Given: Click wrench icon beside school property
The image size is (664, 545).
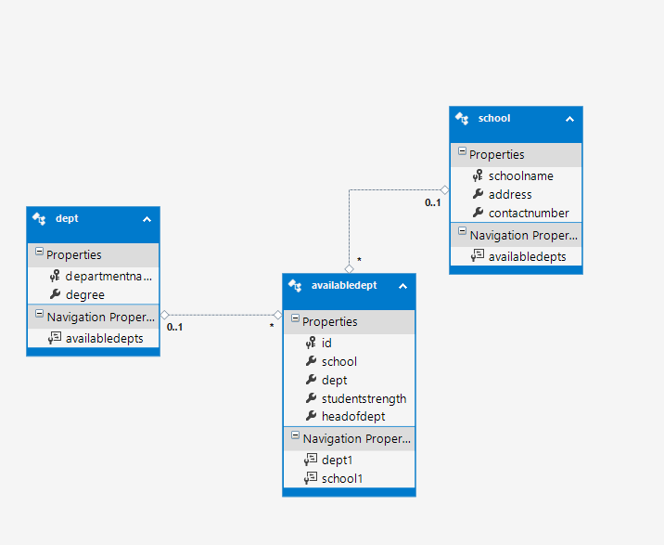Looking at the screenshot, I should 311,361.
